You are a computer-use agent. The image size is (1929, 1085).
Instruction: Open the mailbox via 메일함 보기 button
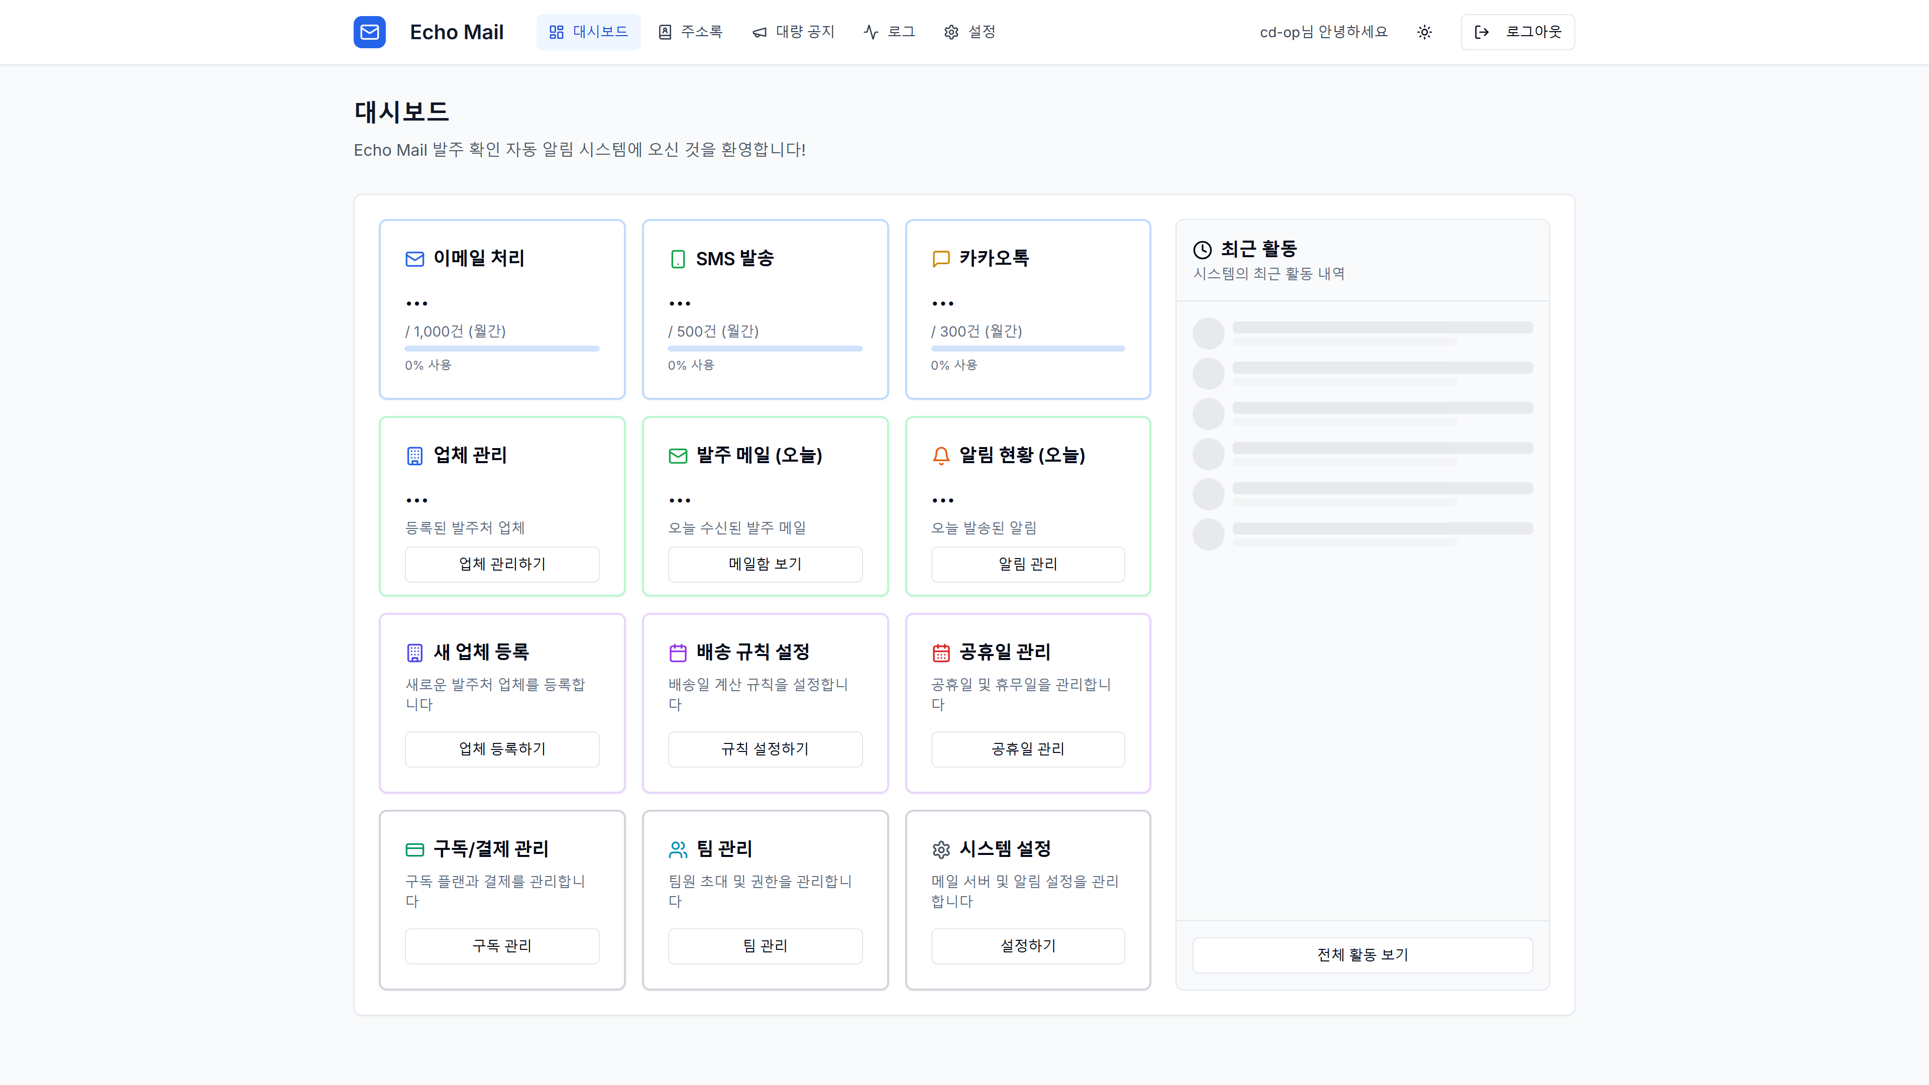765,564
